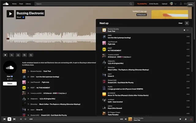Toggle shuffle in player bar
This screenshot has height=123, width=196.
pos(21,119)
